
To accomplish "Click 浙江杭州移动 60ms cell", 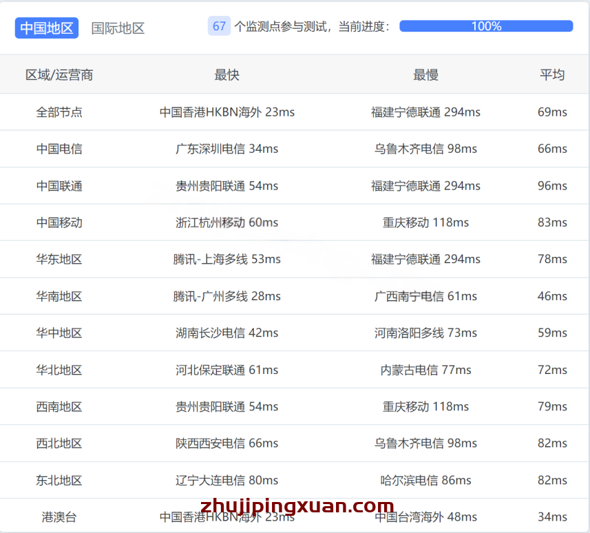I will [226, 222].
